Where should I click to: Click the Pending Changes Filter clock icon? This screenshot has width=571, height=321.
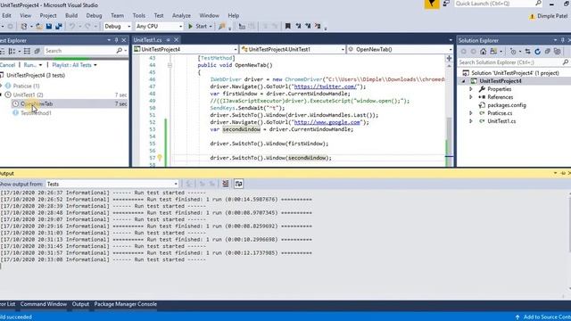tap(513, 52)
